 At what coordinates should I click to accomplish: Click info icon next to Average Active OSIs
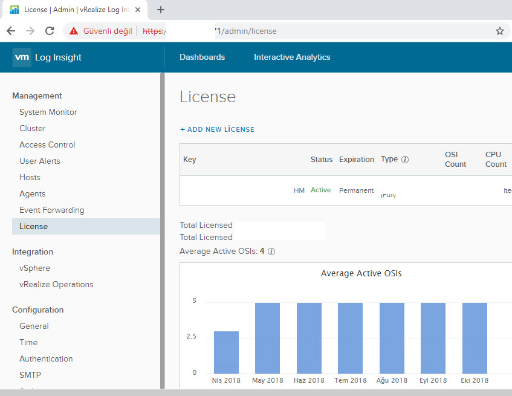[271, 252]
